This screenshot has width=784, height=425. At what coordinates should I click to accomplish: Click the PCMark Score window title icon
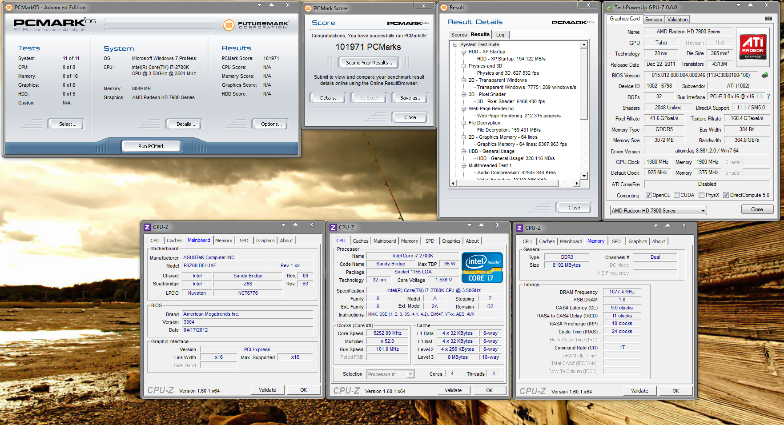coord(308,8)
